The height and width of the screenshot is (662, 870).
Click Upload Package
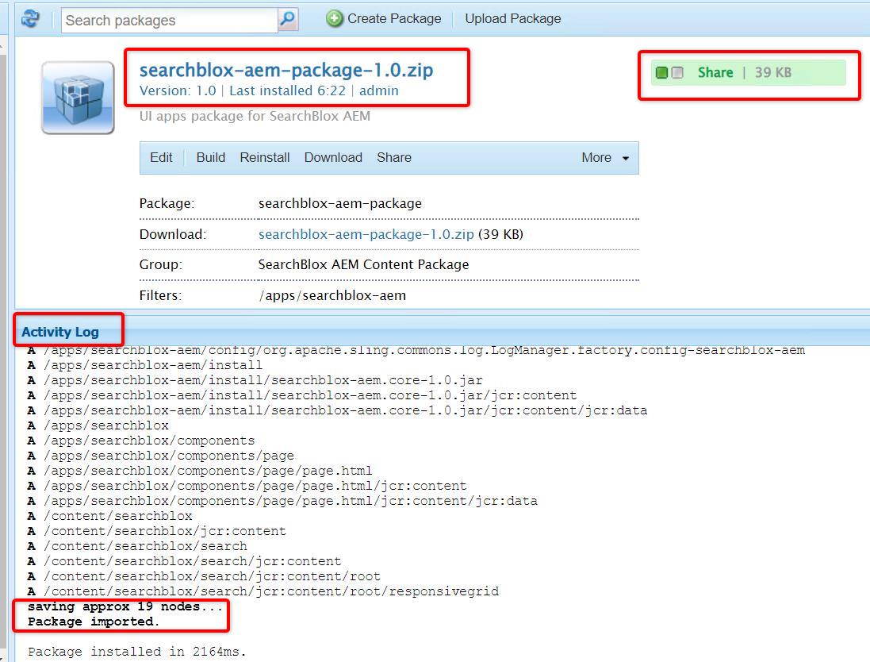pyautogui.click(x=512, y=19)
